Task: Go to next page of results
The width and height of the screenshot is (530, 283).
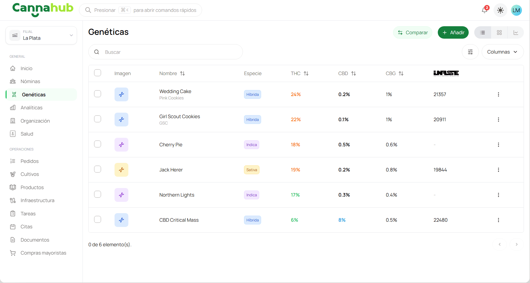Action: [x=516, y=244]
